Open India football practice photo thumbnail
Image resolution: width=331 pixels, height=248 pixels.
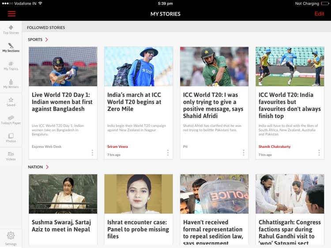click(x=290, y=67)
